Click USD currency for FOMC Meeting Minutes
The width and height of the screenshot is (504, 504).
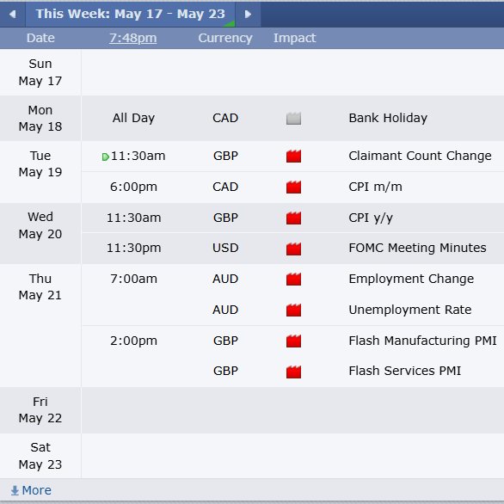click(x=225, y=248)
